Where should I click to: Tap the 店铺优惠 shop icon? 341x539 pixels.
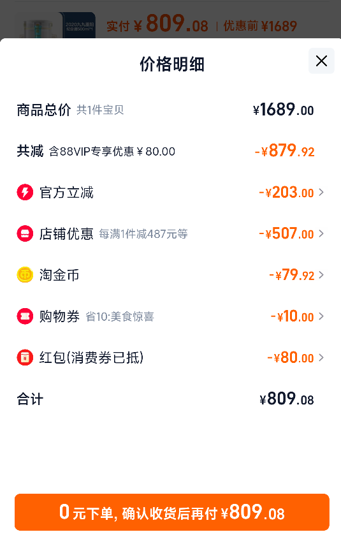click(25, 233)
